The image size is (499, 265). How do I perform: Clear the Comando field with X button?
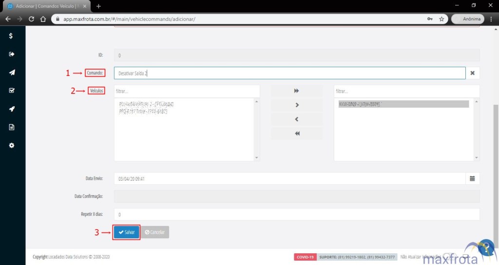coord(472,73)
